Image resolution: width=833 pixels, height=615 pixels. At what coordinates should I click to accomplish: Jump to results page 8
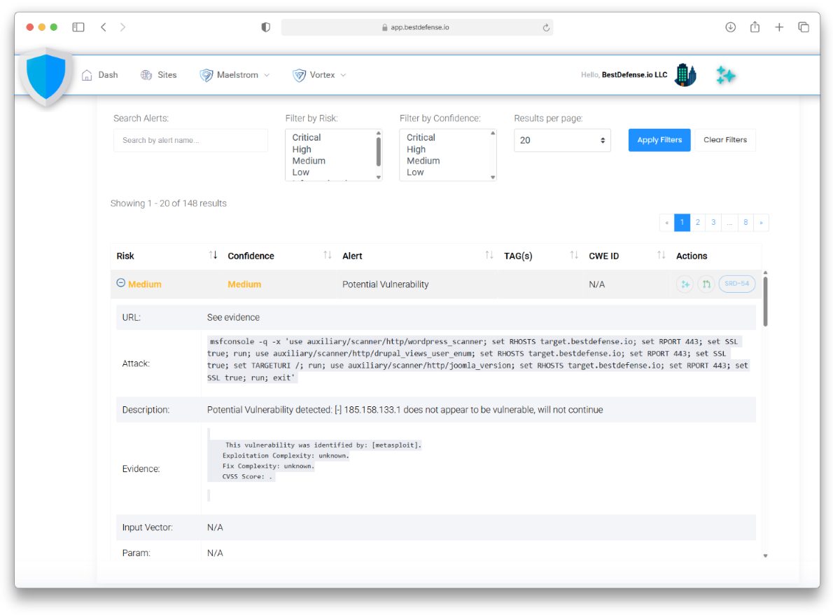pyautogui.click(x=746, y=223)
